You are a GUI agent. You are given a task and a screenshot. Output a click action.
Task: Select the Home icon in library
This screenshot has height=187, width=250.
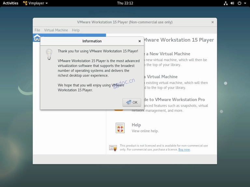[37, 38]
